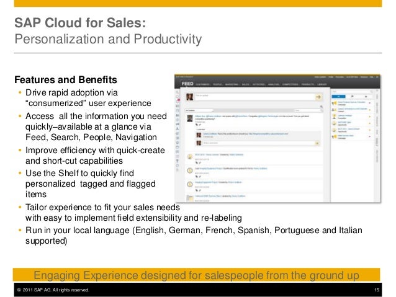Image resolution: width=396 pixels, height=297 pixels.
Task: Click the trophy icon of the third shelf item
Action: coord(334,117)
